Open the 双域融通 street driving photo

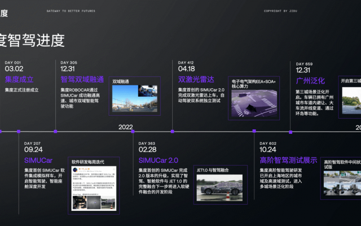tap(135, 98)
